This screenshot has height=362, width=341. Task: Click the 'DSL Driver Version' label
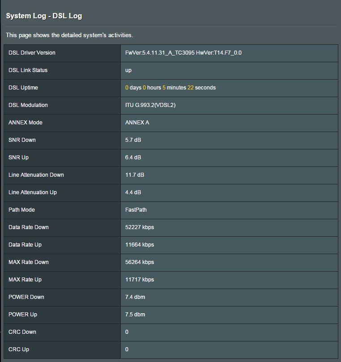pos(32,53)
